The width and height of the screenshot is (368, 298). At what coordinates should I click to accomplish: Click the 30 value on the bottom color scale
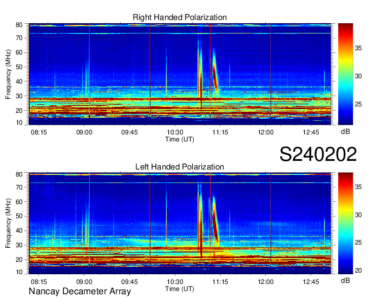click(x=358, y=215)
